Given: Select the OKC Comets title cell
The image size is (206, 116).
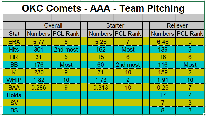Looking at the screenshot, I should (x=103, y=8).
